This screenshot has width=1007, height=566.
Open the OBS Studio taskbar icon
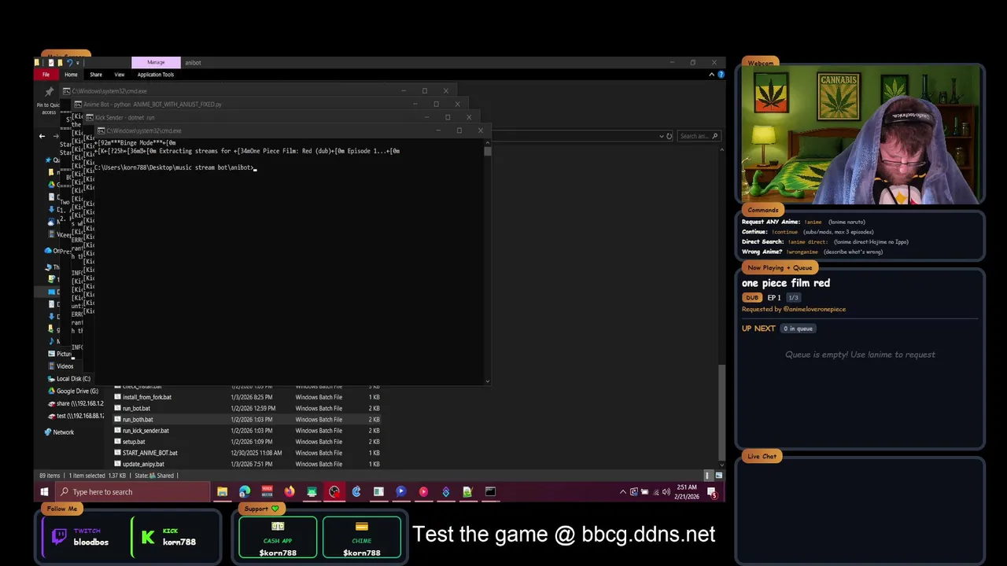pyautogui.click(x=334, y=492)
